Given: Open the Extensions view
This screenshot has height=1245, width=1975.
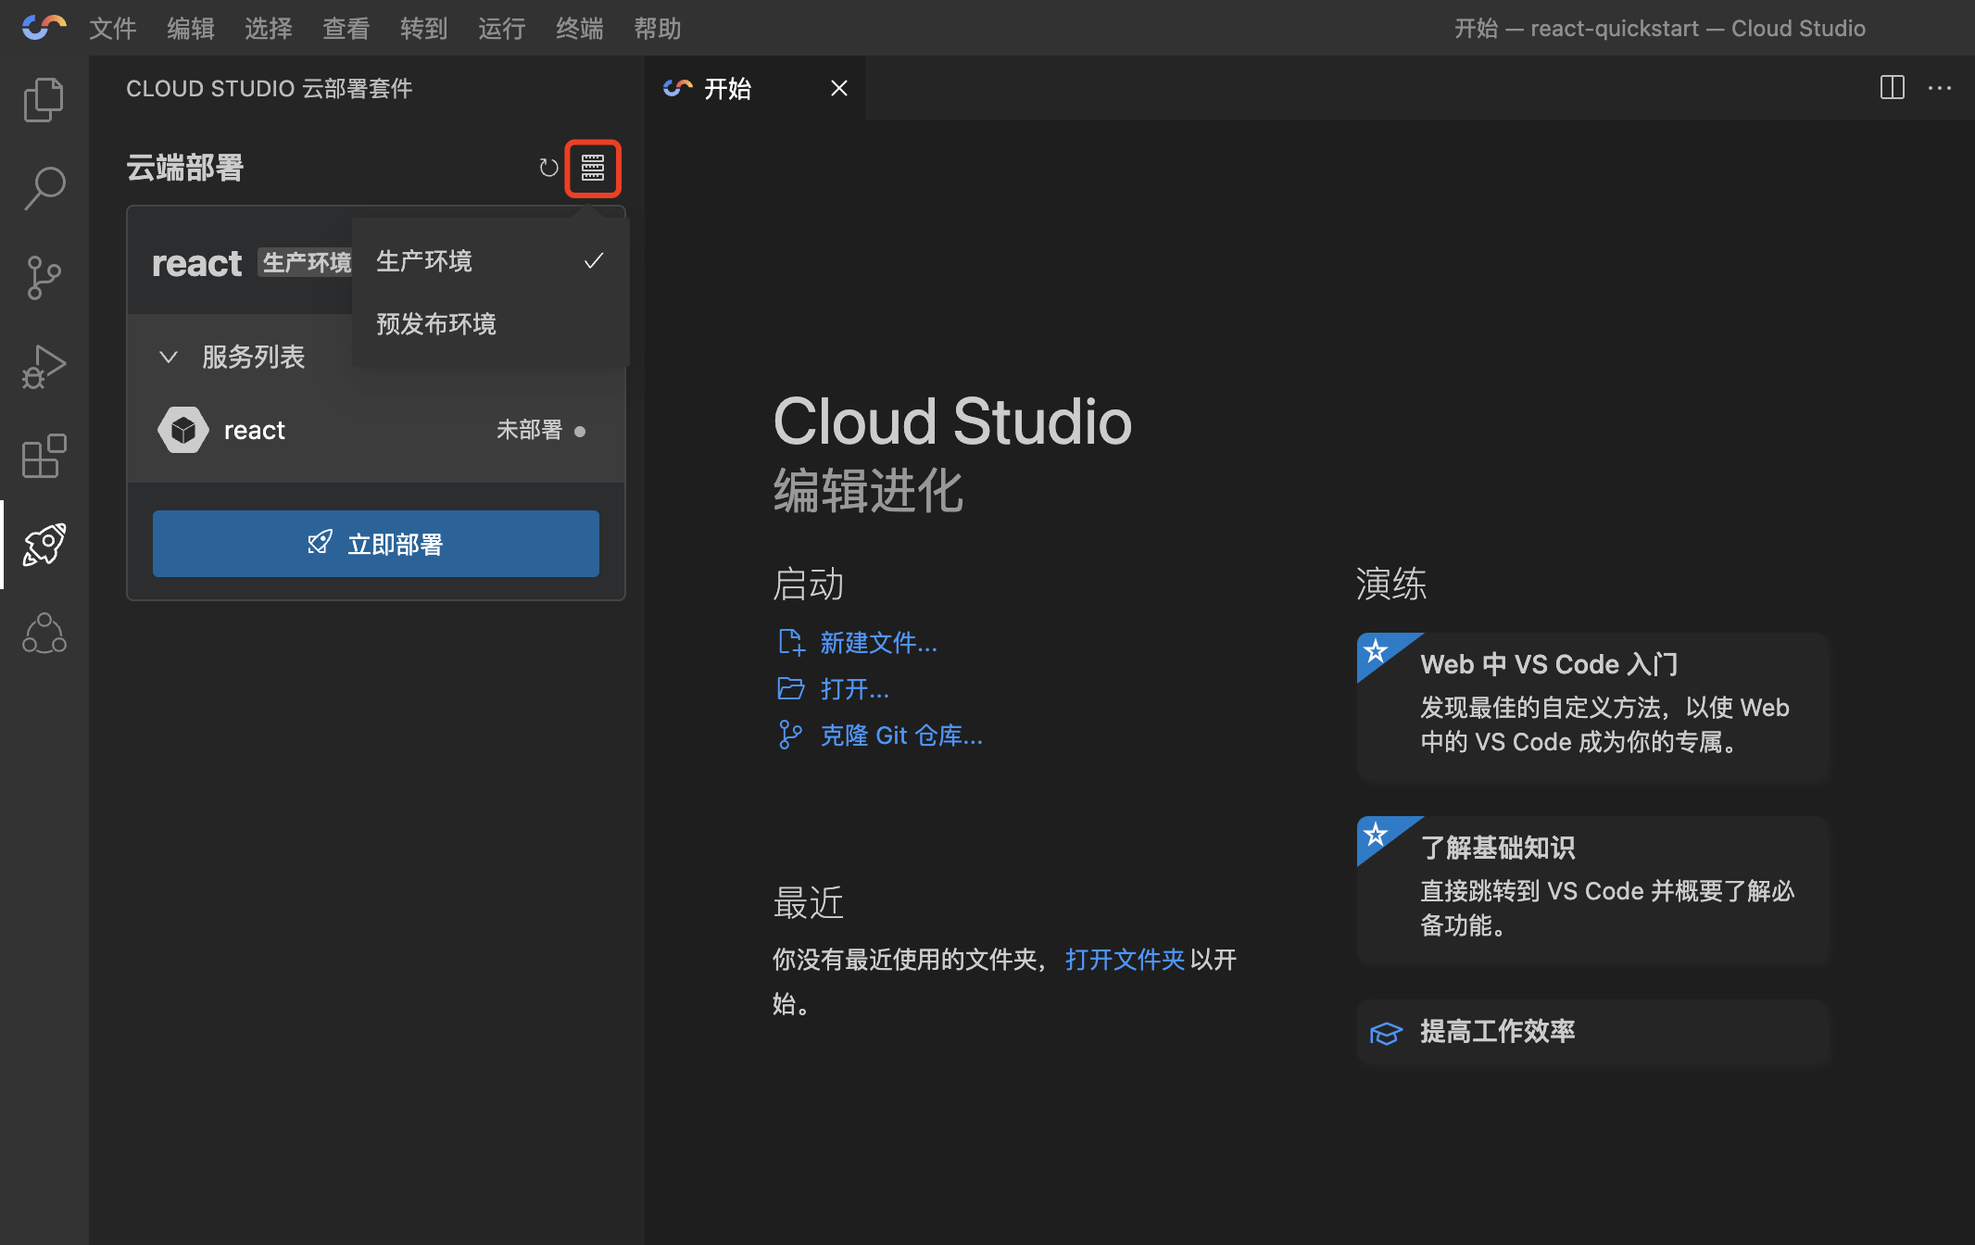Looking at the screenshot, I should (x=44, y=456).
